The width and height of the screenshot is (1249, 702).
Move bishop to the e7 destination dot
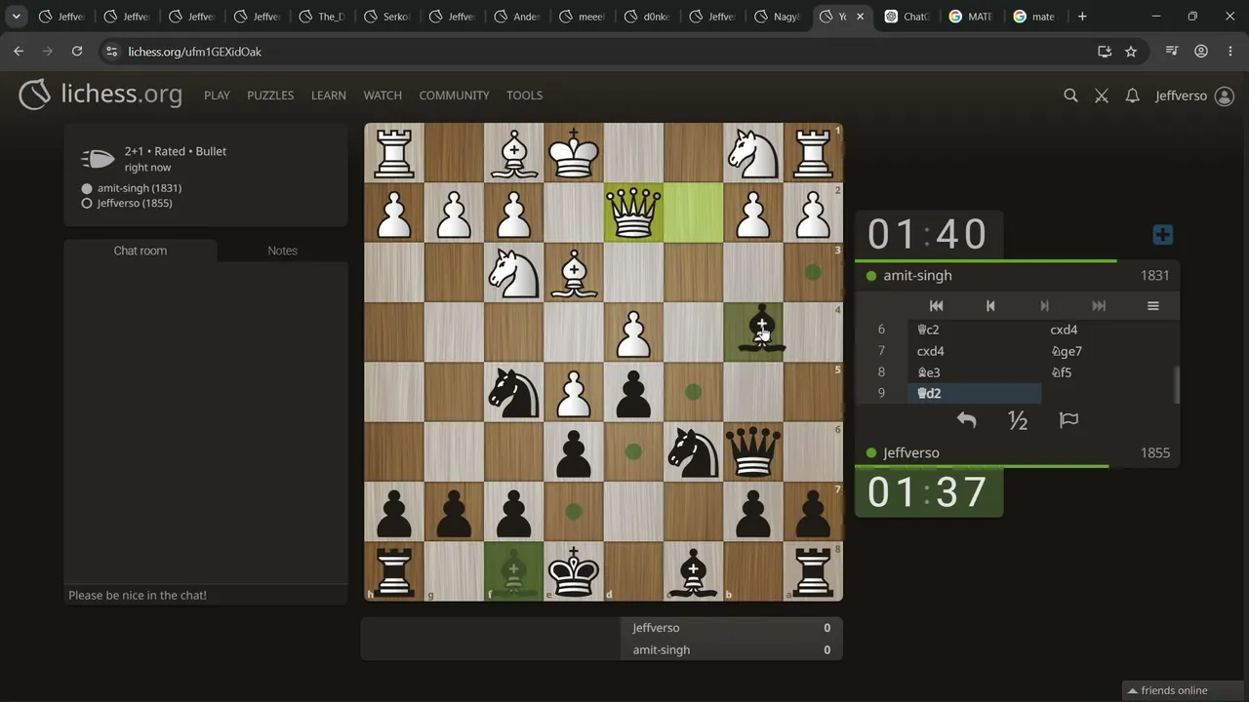coord(574,511)
